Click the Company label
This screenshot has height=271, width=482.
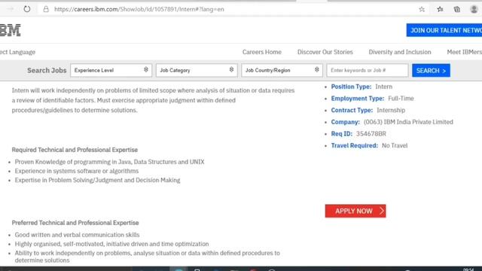click(x=345, y=122)
